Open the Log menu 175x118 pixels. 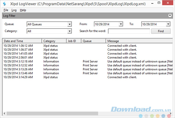tap(14, 10)
